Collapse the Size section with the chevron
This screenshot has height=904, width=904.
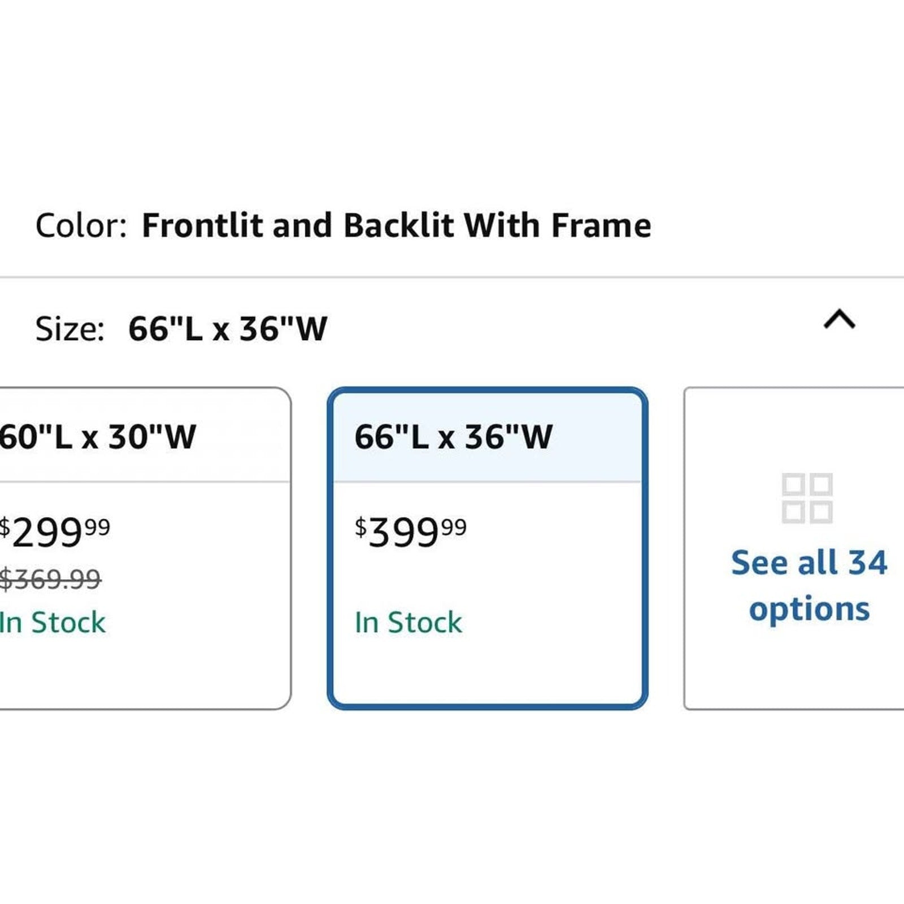coord(840,319)
